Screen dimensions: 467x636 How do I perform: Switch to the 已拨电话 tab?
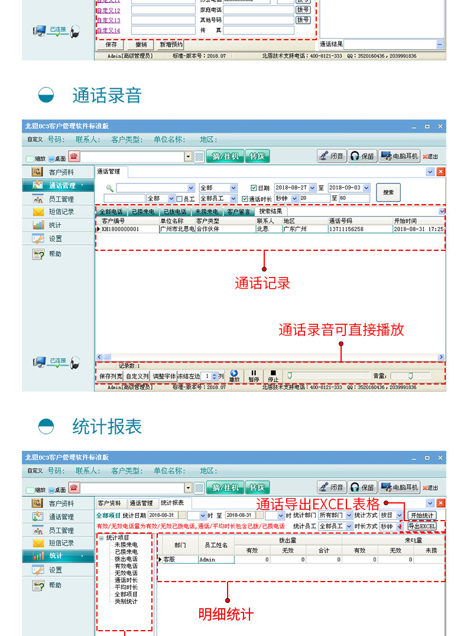(x=175, y=212)
